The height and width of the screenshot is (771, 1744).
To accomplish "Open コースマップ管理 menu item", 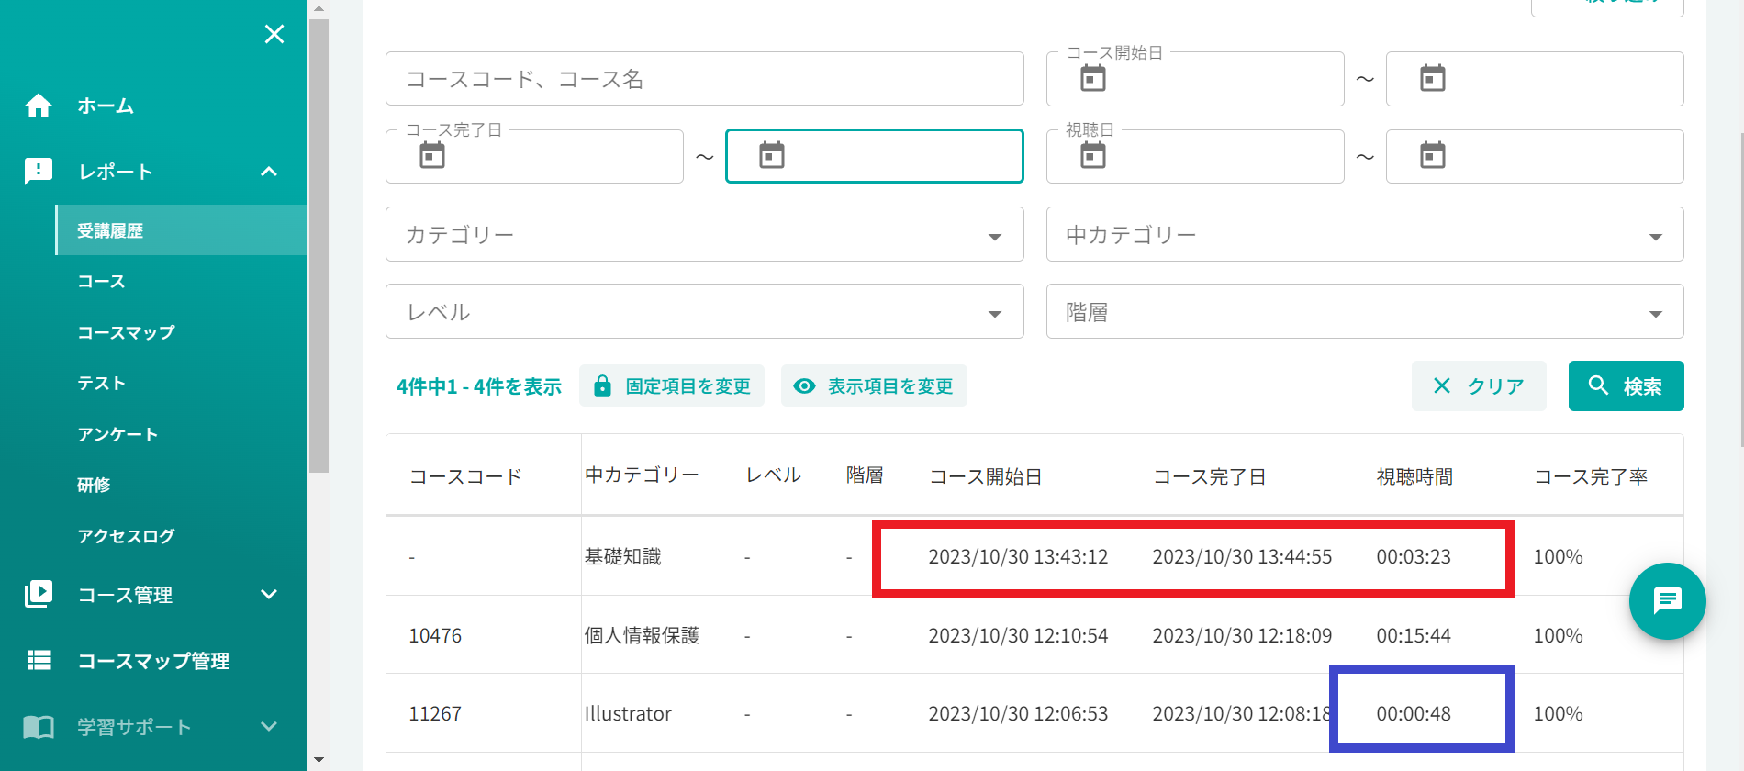I will (153, 661).
